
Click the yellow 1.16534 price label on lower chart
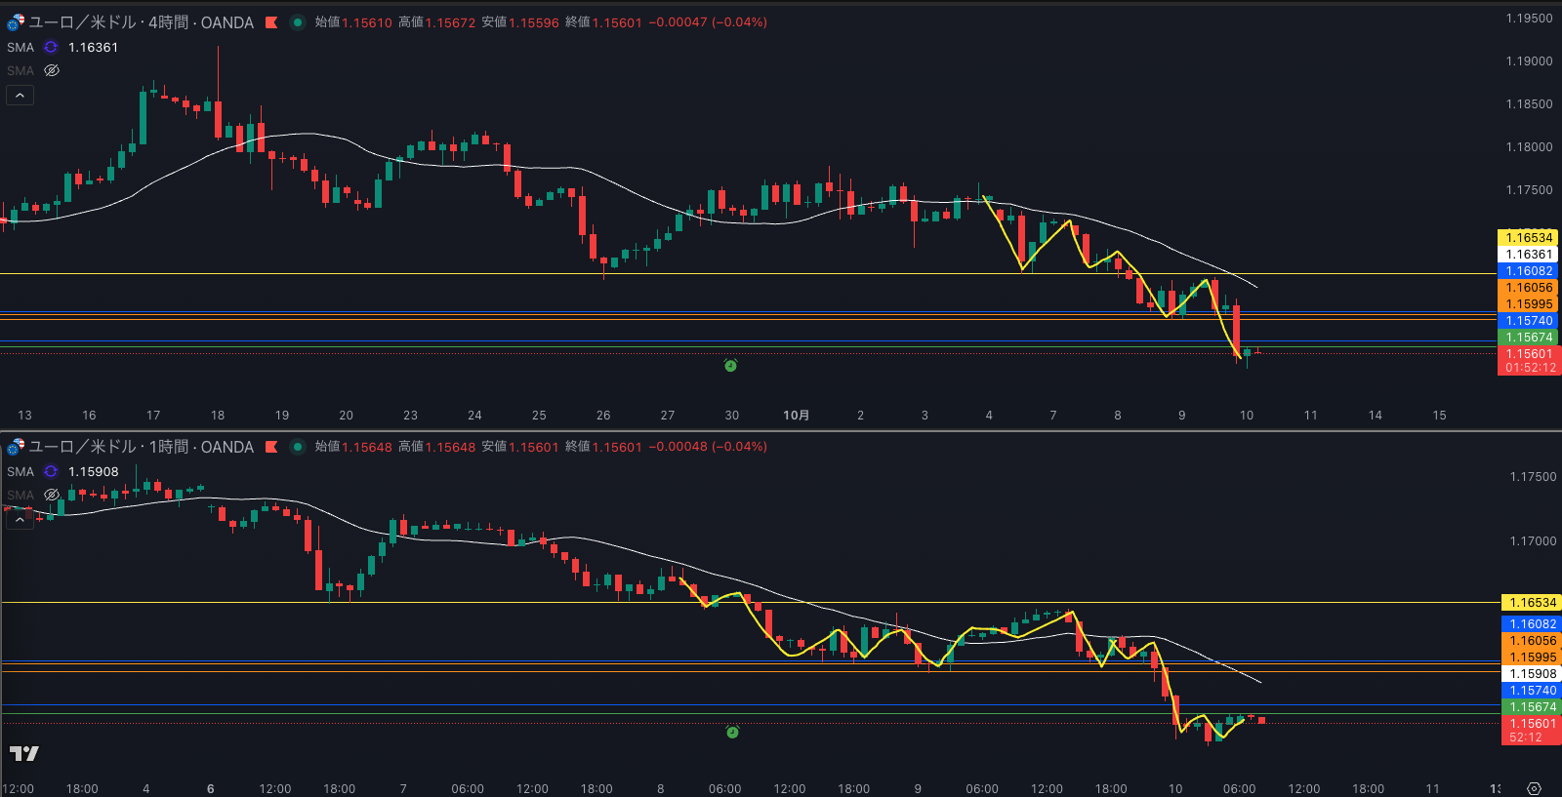[1530, 603]
